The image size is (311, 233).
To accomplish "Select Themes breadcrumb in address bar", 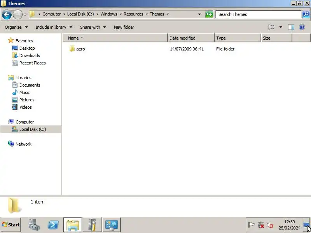I will coord(157,14).
